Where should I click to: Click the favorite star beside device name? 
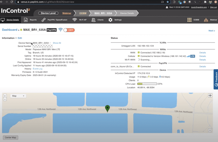50,43
